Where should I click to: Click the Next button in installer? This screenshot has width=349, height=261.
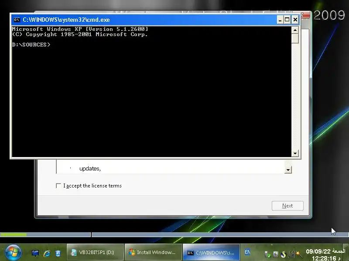287,206
